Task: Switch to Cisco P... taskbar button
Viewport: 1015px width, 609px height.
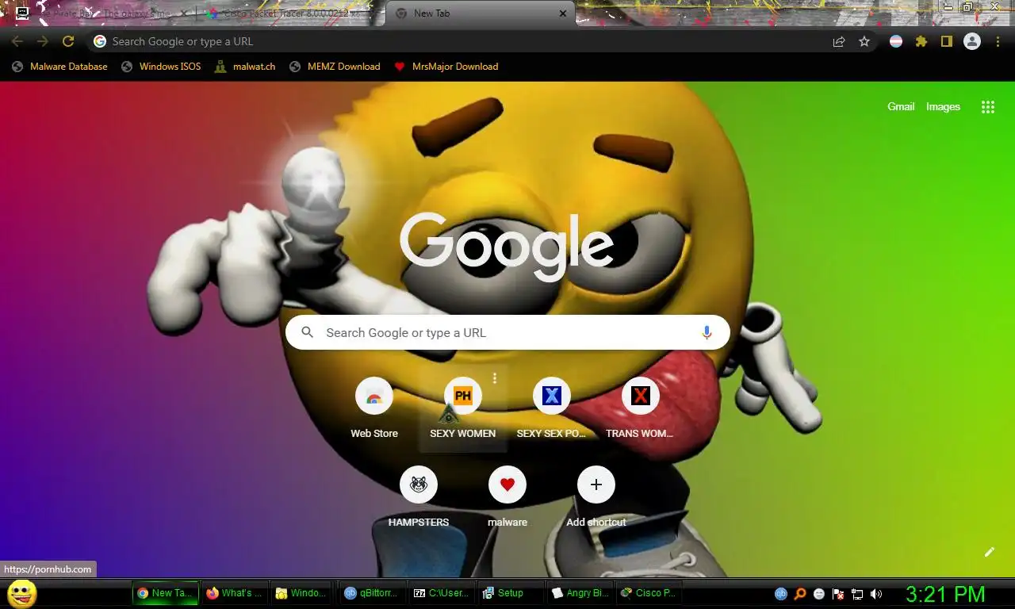Action: point(649,593)
